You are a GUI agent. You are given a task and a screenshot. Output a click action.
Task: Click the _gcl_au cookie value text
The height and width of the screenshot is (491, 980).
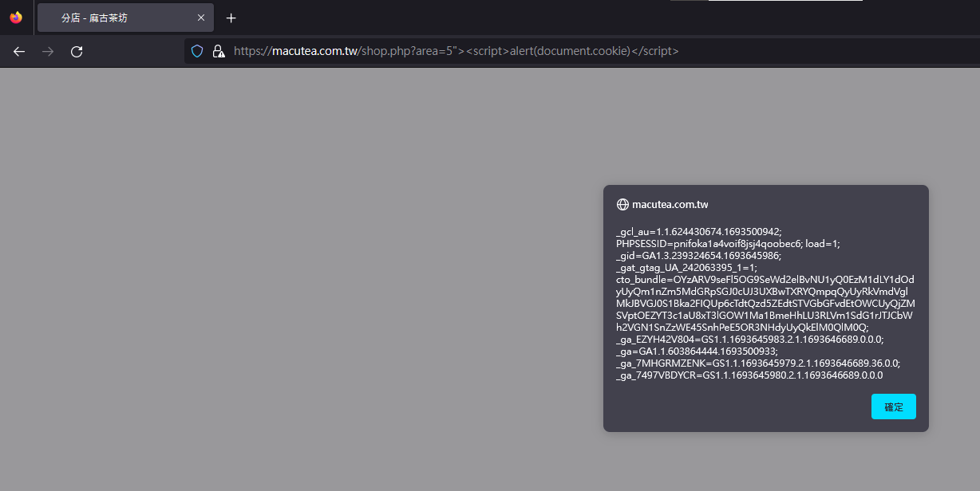click(699, 232)
